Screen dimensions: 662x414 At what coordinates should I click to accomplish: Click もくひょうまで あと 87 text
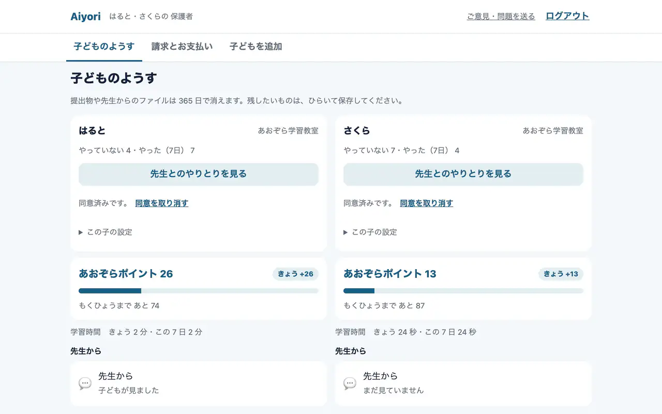(384, 306)
